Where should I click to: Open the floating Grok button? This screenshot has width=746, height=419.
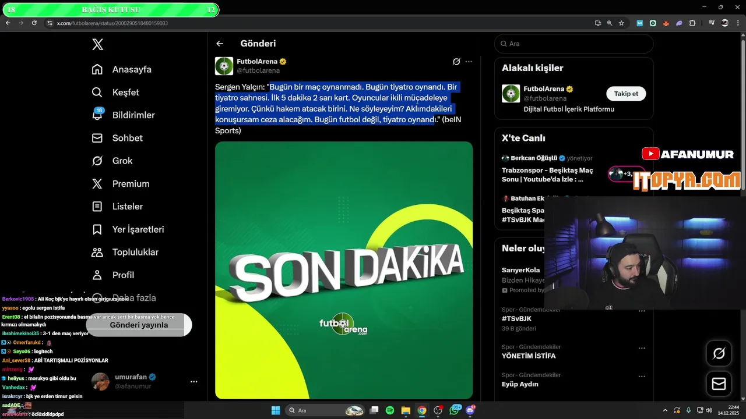(x=719, y=353)
